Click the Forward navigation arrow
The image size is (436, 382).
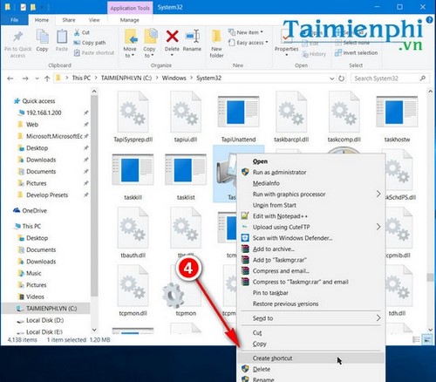[x=25, y=78]
